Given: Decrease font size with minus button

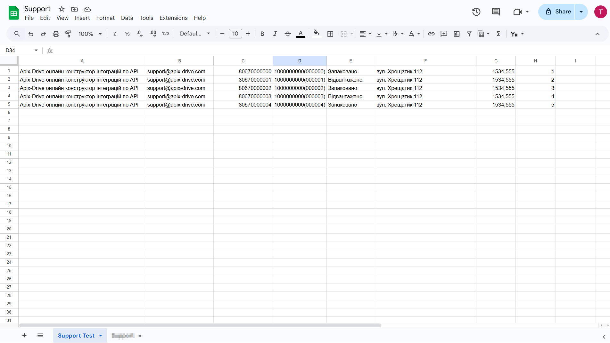Looking at the screenshot, I should 222,34.
